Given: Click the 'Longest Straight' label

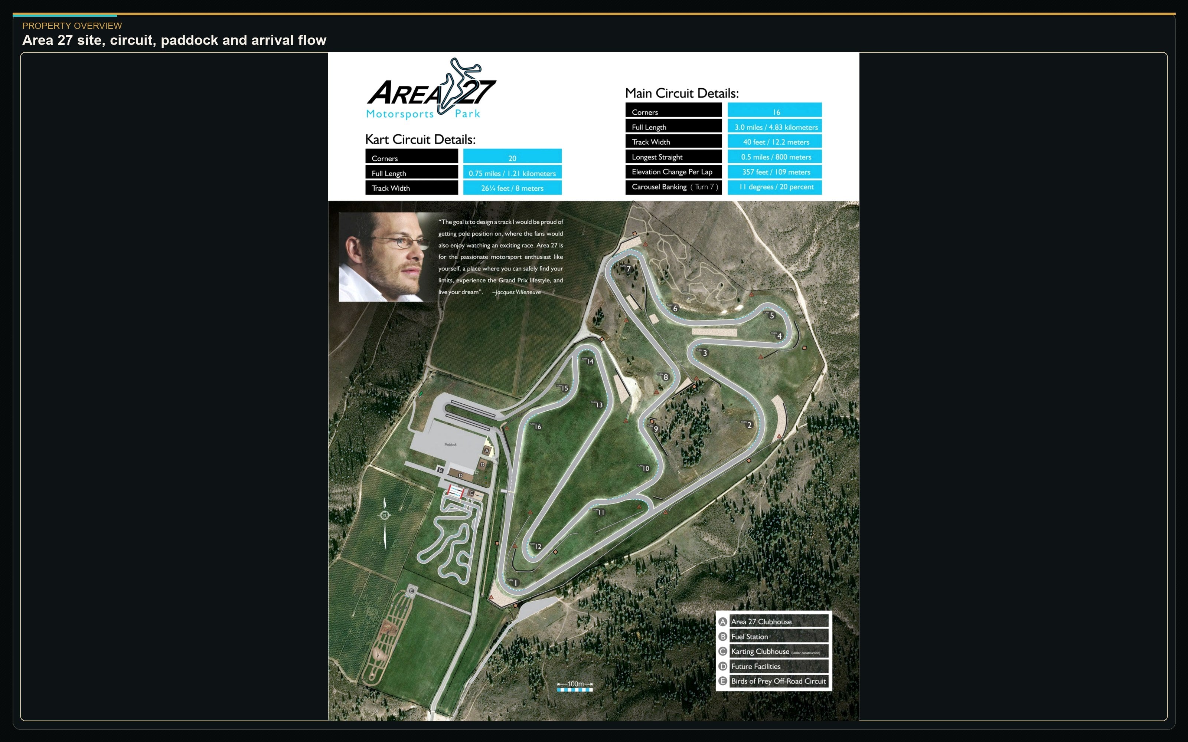Looking at the screenshot, I should (x=657, y=157).
